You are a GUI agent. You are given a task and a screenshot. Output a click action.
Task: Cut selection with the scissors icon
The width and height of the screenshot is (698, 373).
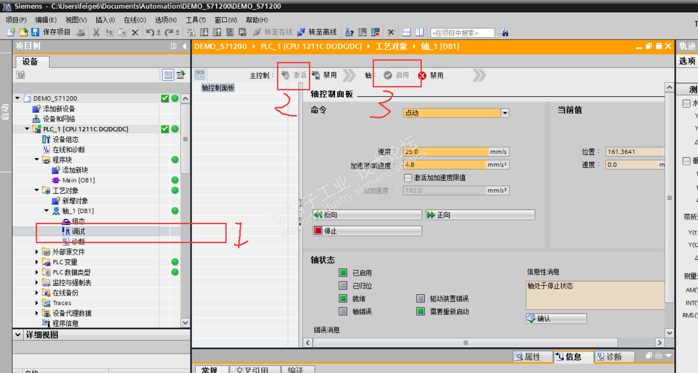tap(97, 32)
